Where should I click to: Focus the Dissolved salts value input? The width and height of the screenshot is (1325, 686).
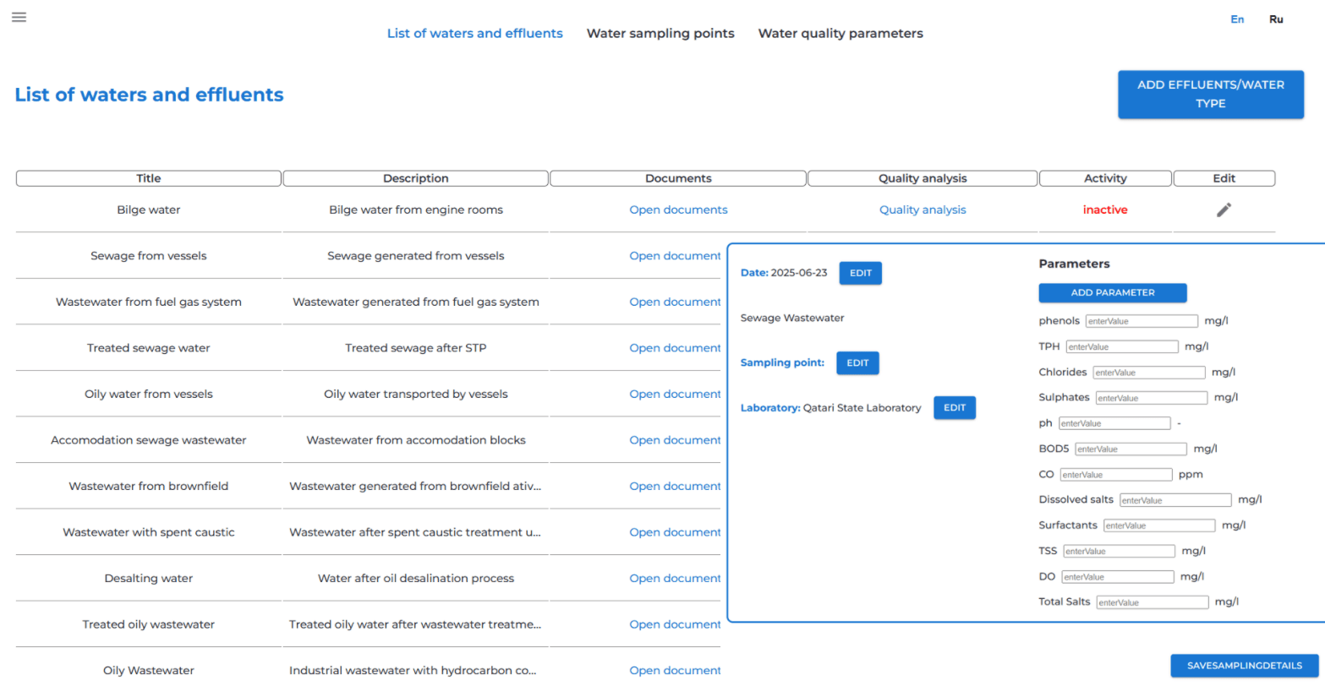click(x=1175, y=500)
